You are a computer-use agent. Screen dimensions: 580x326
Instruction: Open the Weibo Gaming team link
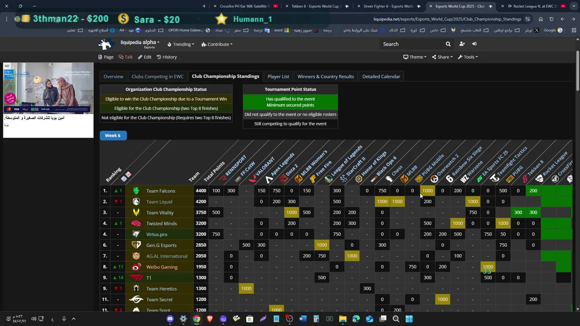pos(162,267)
